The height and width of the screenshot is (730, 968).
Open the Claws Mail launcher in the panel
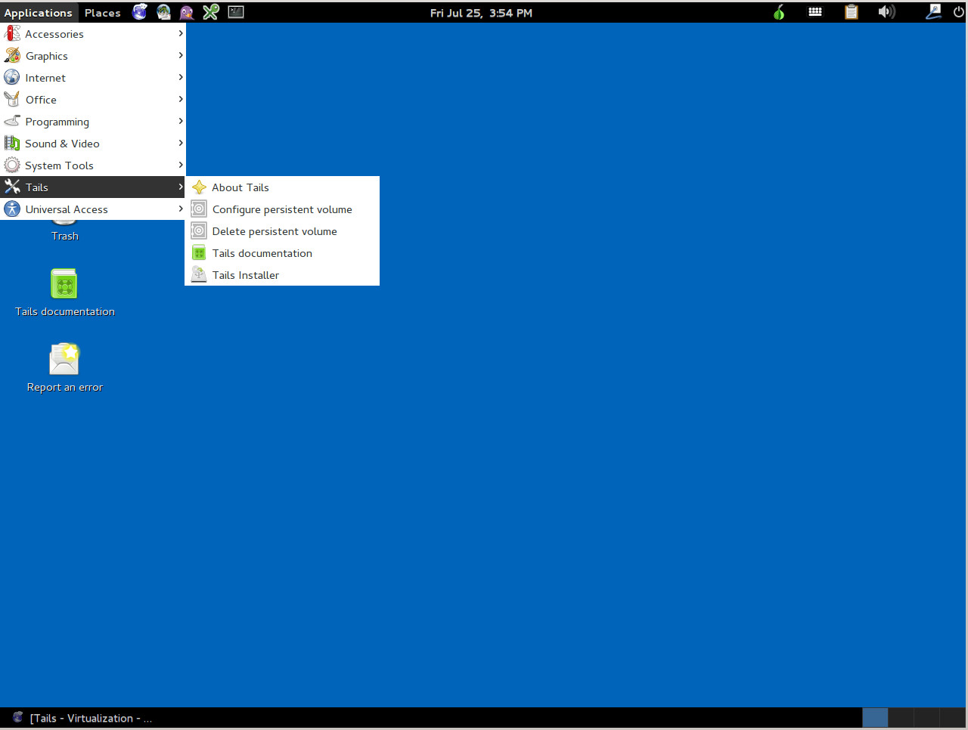coord(163,12)
